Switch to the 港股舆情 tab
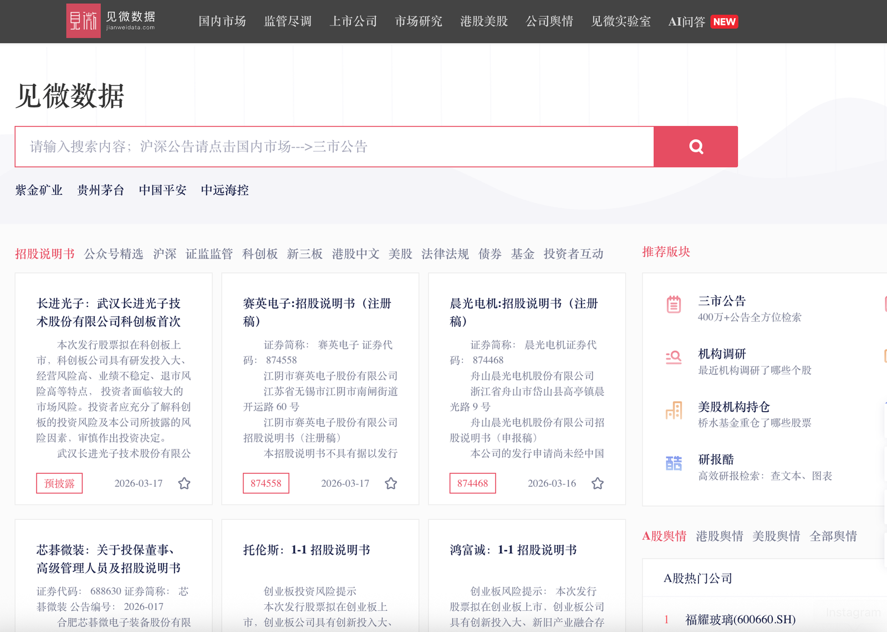 point(720,536)
